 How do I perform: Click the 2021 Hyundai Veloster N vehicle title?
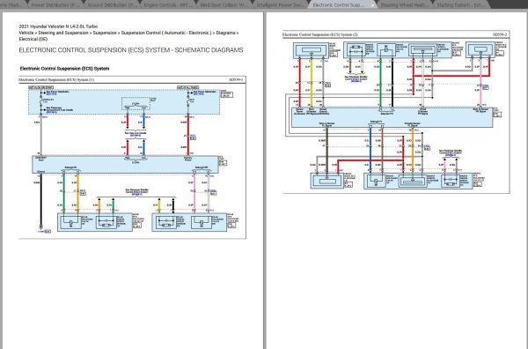(58, 26)
